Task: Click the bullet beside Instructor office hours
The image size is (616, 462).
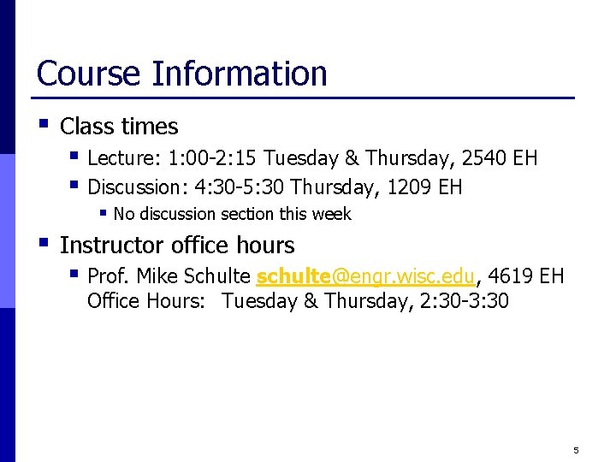Action: click(44, 242)
